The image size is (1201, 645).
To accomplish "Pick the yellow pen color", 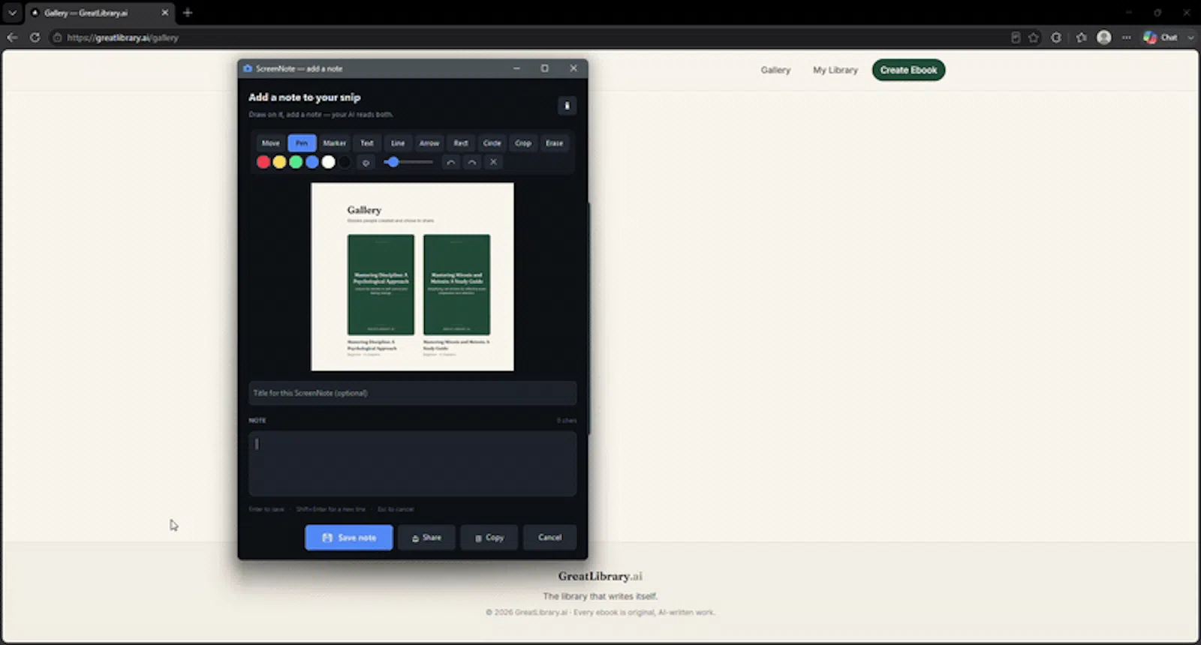I will click(279, 162).
